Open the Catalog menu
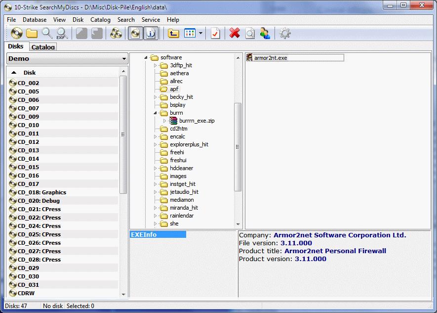 [100, 20]
